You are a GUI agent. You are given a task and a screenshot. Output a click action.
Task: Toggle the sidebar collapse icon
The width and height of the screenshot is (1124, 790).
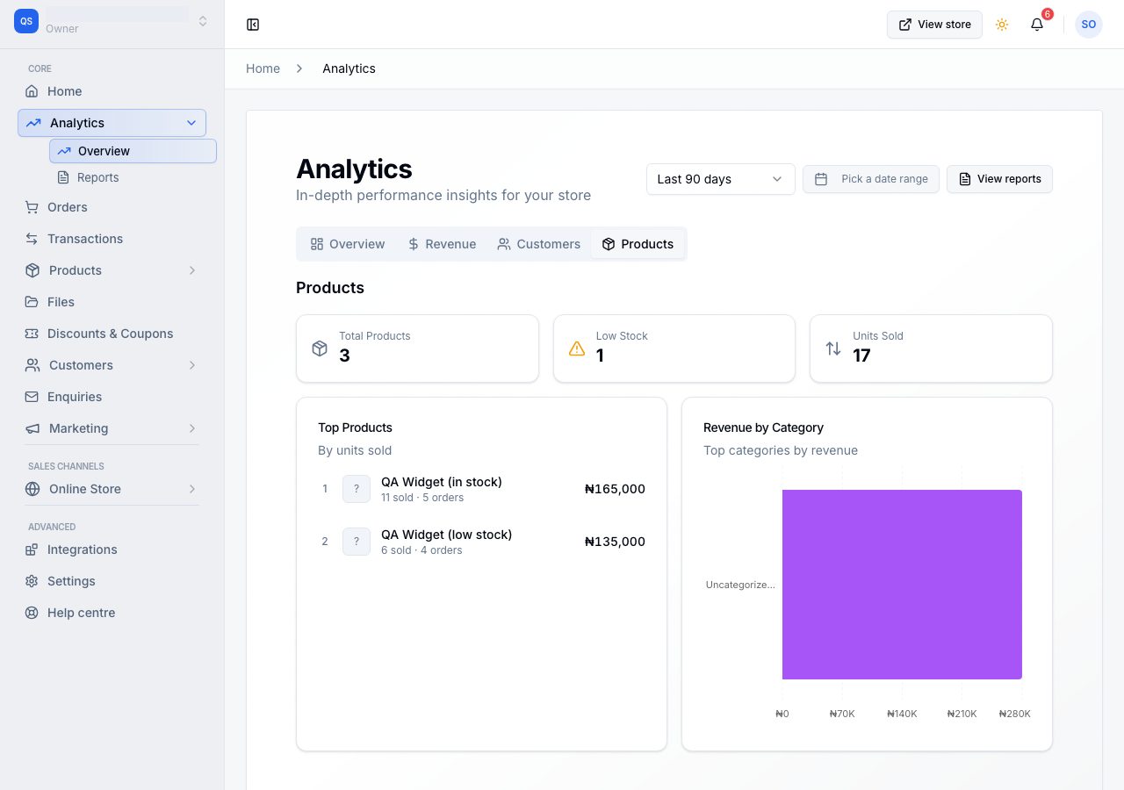tap(253, 25)
